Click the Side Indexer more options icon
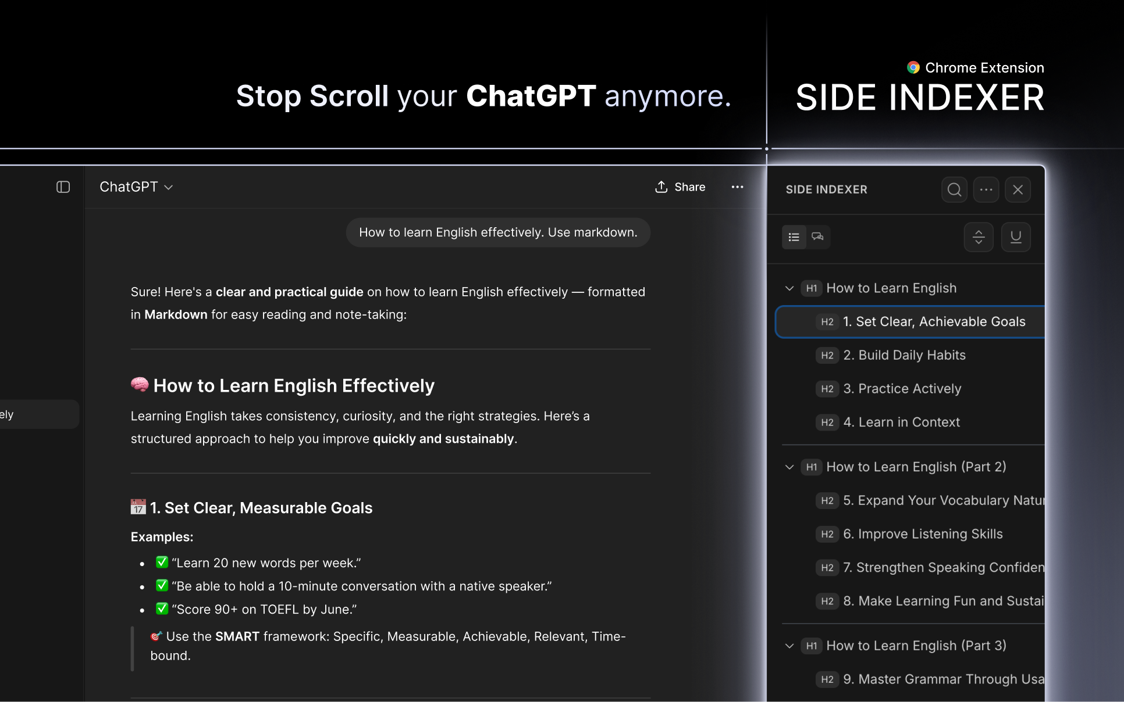The width and height of the screenshot is (1124, 702). coord(986,189)
